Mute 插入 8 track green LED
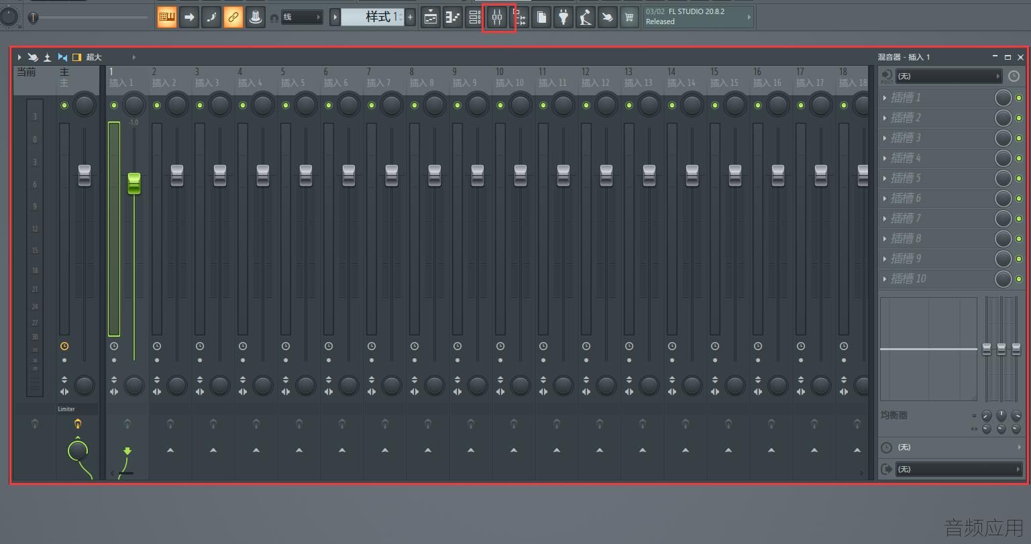 (415, 105)
